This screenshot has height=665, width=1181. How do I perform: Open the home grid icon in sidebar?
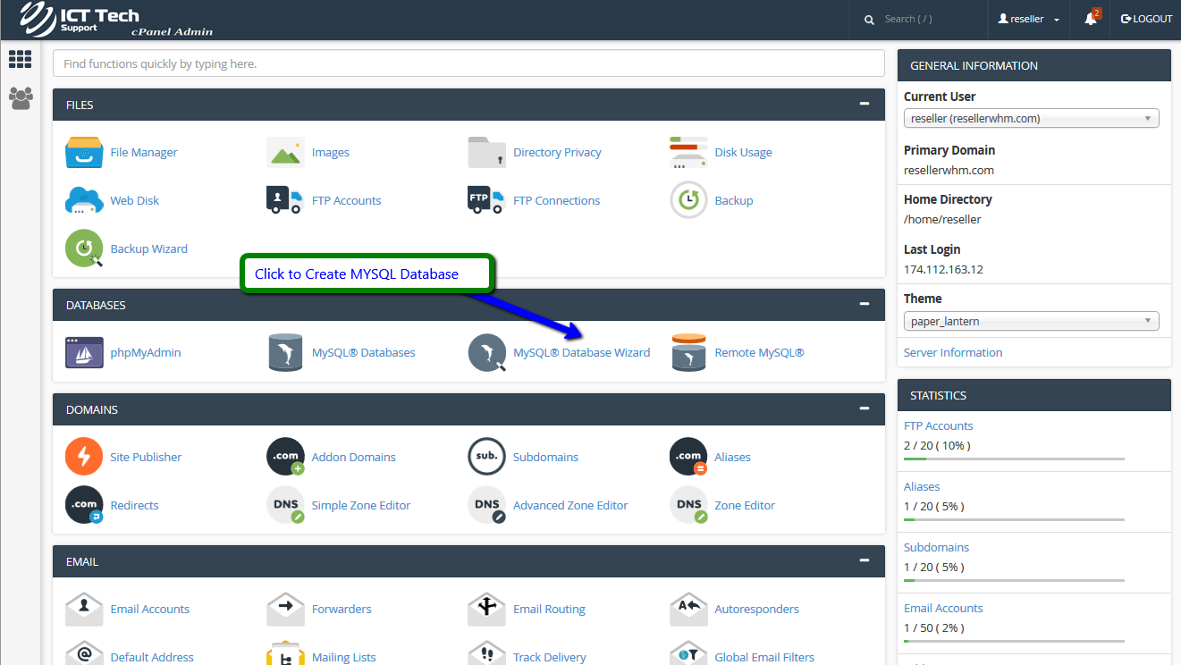point(21,60)
